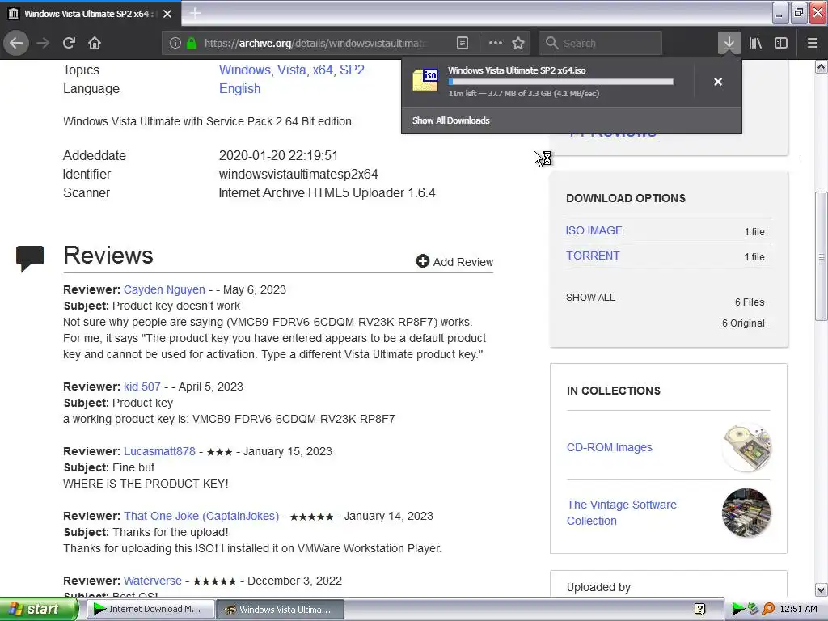Reload the page with the refresh icon
The height and width of the screenshot is (621, 828).
[69, 44]
